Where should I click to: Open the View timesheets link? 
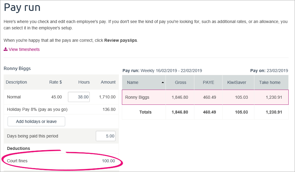tap(24, 49)
